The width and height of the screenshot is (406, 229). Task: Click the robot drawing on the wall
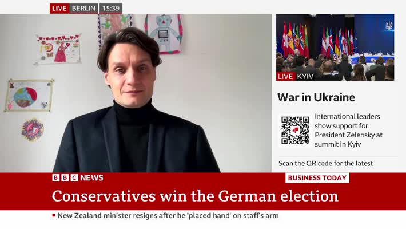point(164,34)
